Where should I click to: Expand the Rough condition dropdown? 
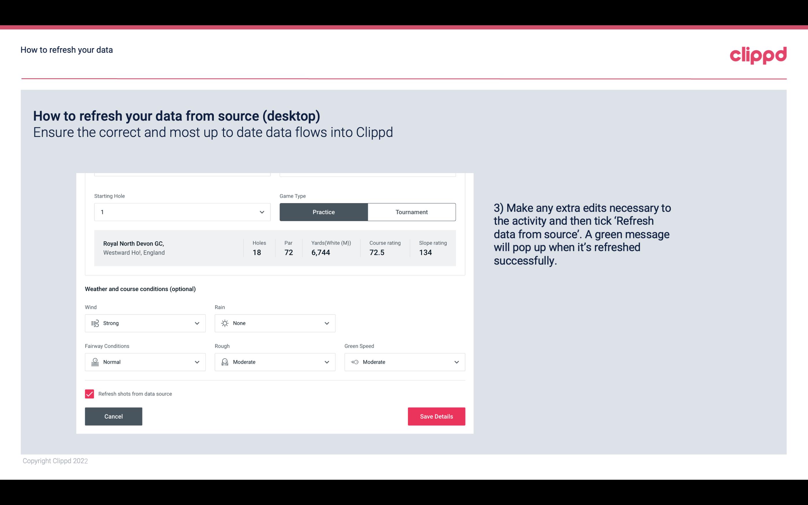tap(326, 362)
